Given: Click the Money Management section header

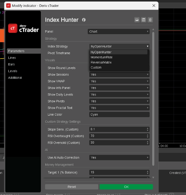Looking at the screenshot, I should tap(59, 165).
